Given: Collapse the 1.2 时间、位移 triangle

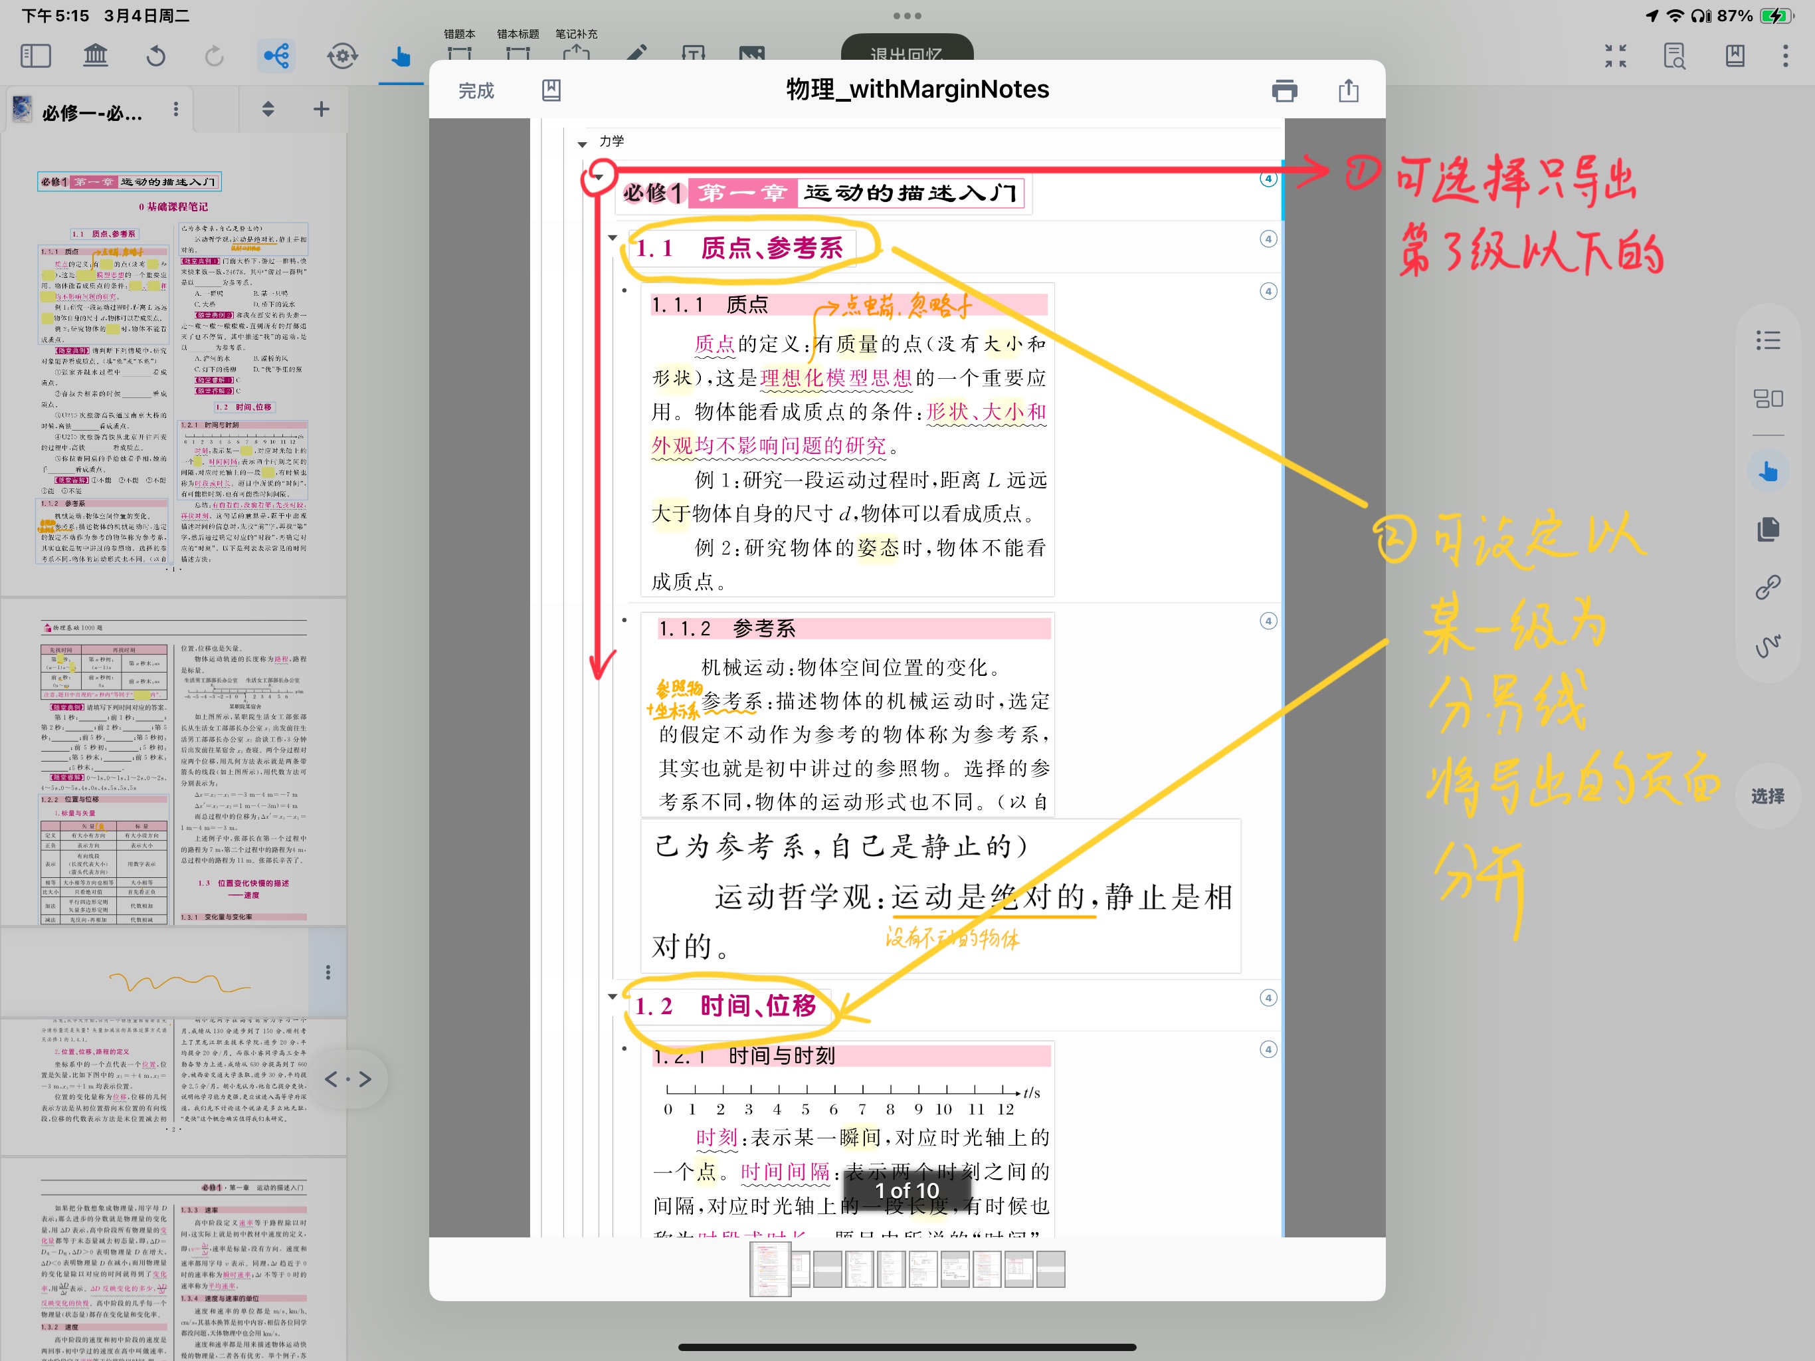Looking at the screenshot, I should (x=612, y=997).
